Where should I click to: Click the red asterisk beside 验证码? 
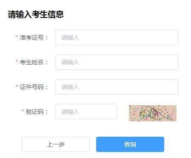point(23,111)
